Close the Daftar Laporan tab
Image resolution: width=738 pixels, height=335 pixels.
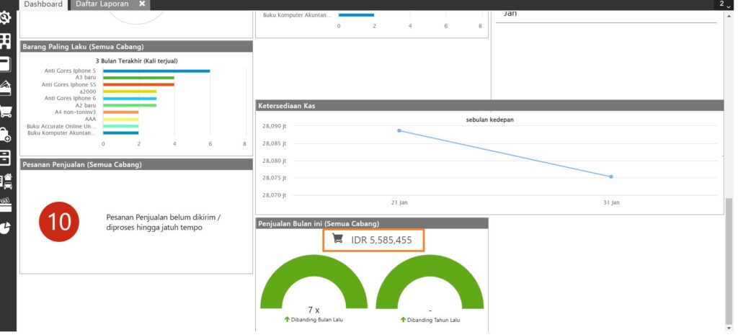tap(143, 4)
